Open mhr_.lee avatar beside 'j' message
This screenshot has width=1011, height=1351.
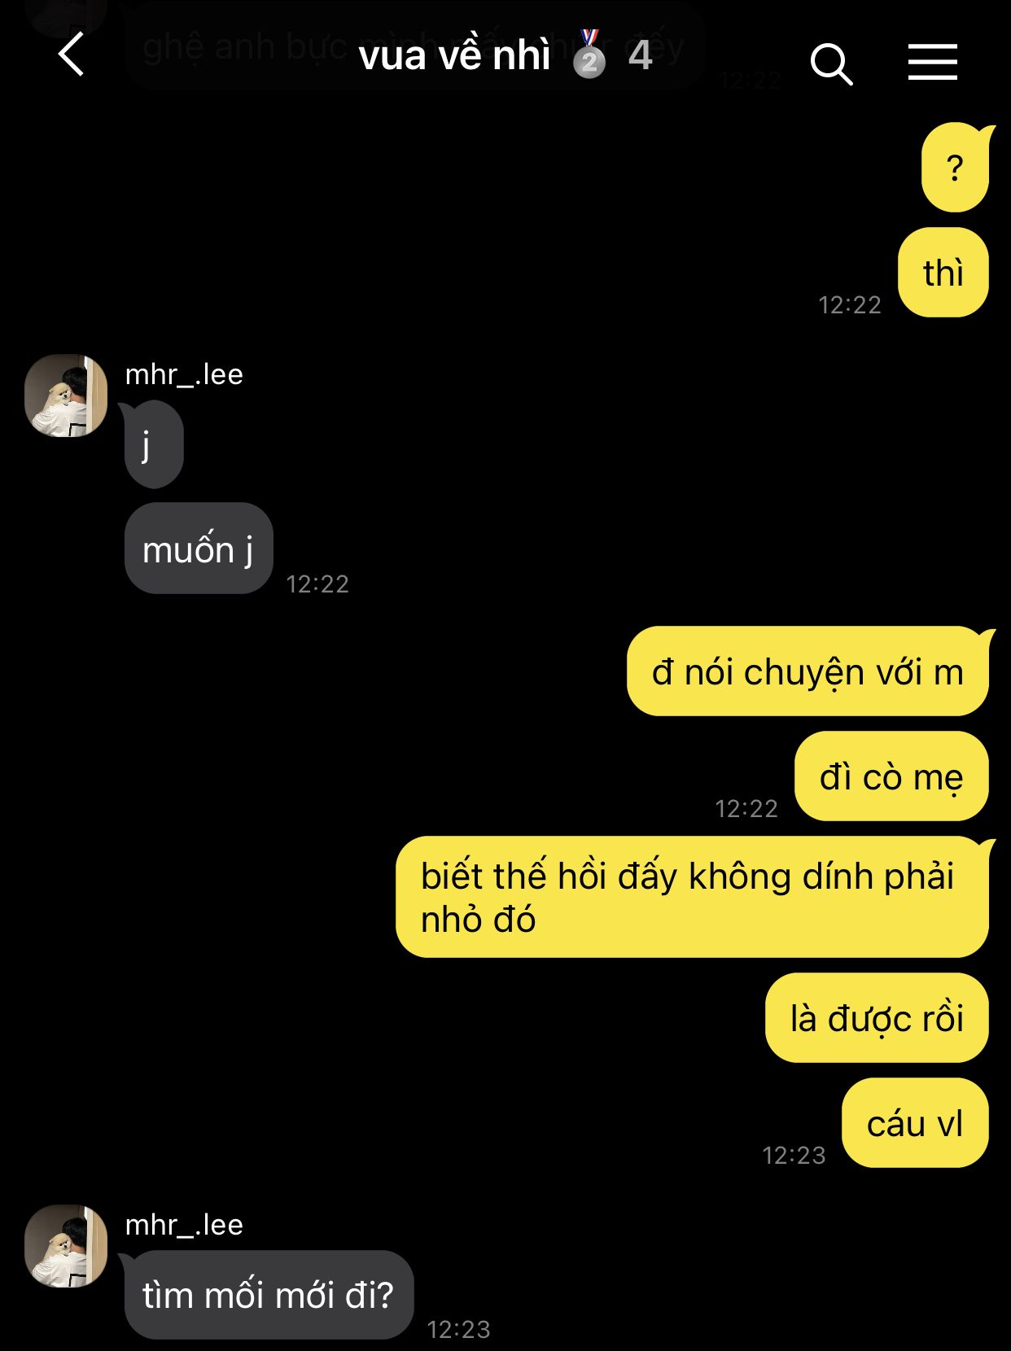[x=66, y=396]
